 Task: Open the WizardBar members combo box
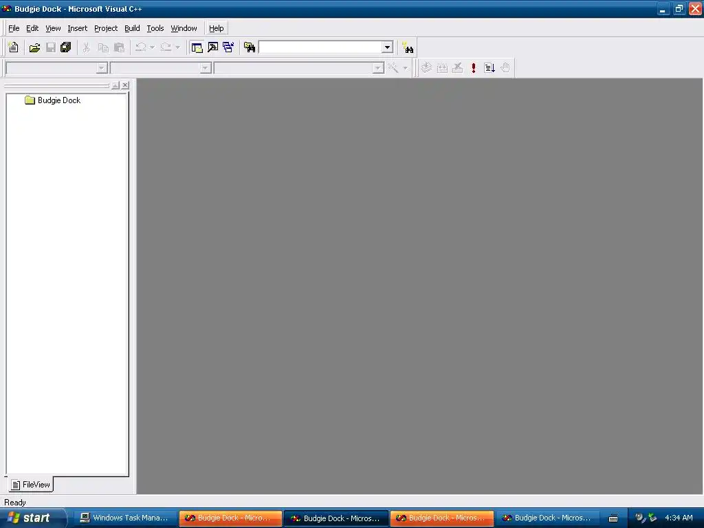tap(299, 68)
